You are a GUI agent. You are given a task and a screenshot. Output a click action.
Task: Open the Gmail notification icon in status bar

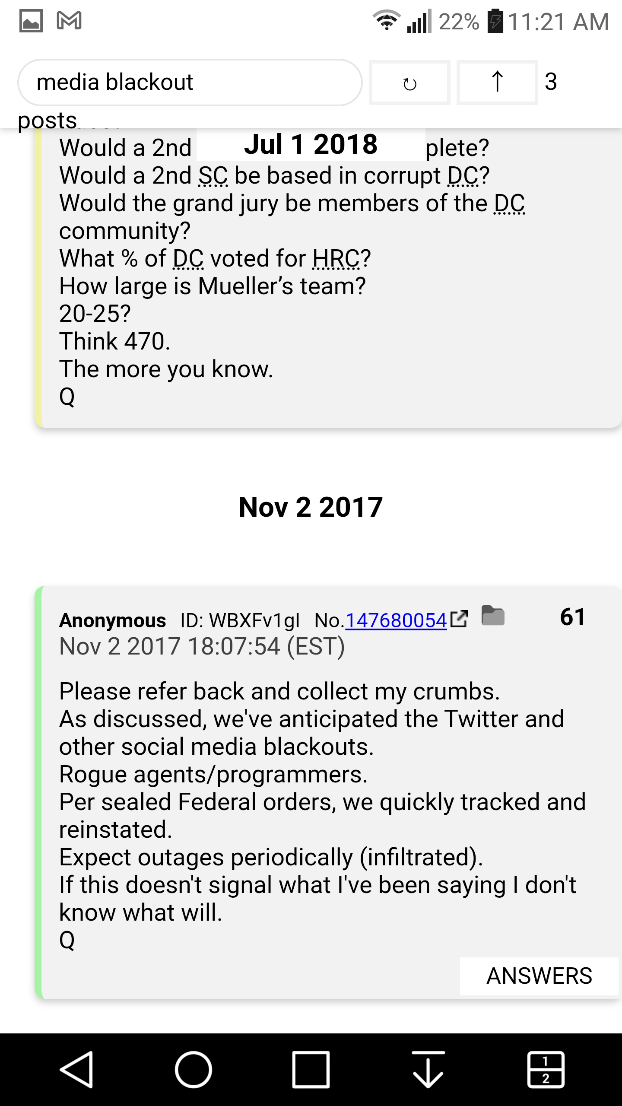[x=69, y=20]
